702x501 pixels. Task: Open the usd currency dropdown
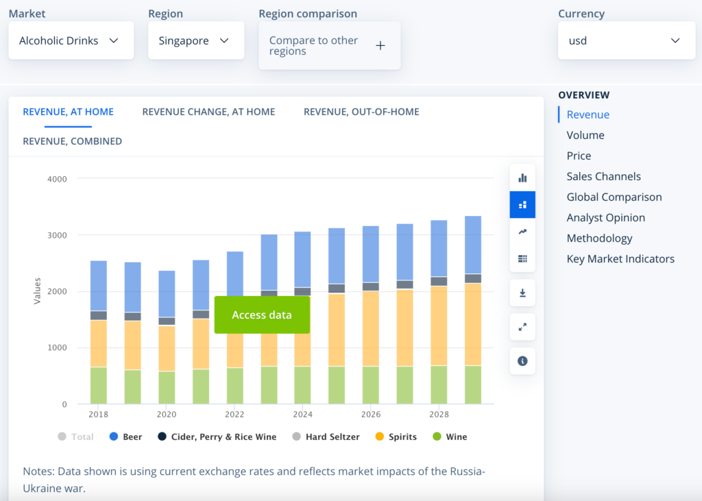click(x=627, y=40)
